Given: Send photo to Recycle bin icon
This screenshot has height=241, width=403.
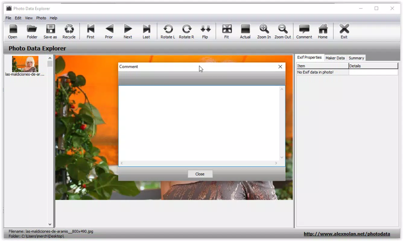Looking at the screenshot, I should click(x=69, y=31).
